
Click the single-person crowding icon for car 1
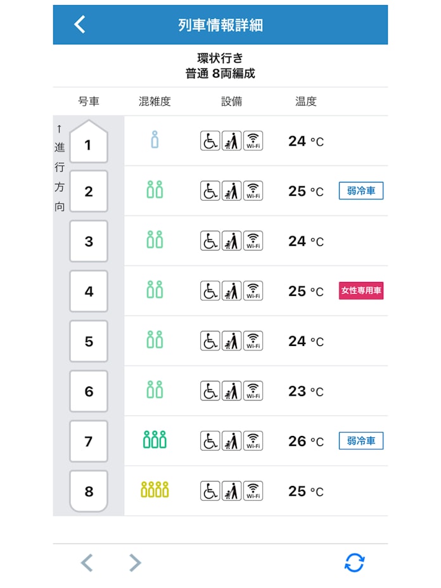click(x=155, y=140)
